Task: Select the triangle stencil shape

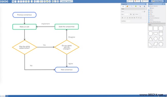Action: click(x=150, y=39)
